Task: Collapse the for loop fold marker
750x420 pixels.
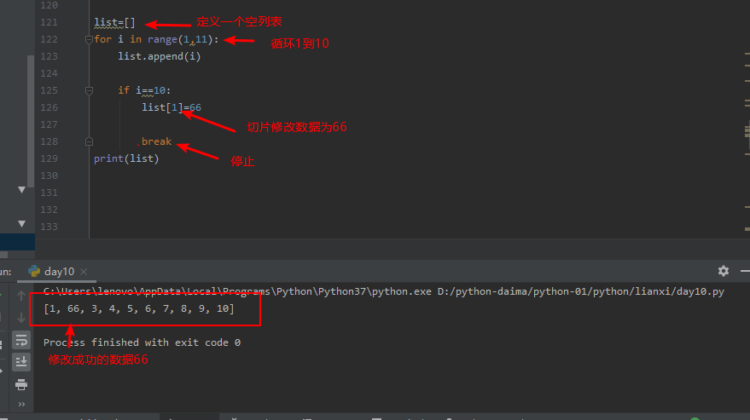Action: pos(89,40)
